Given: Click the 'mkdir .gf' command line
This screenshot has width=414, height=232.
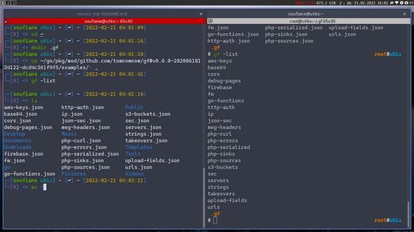Looking at the screenshot, I should [45, 48].
